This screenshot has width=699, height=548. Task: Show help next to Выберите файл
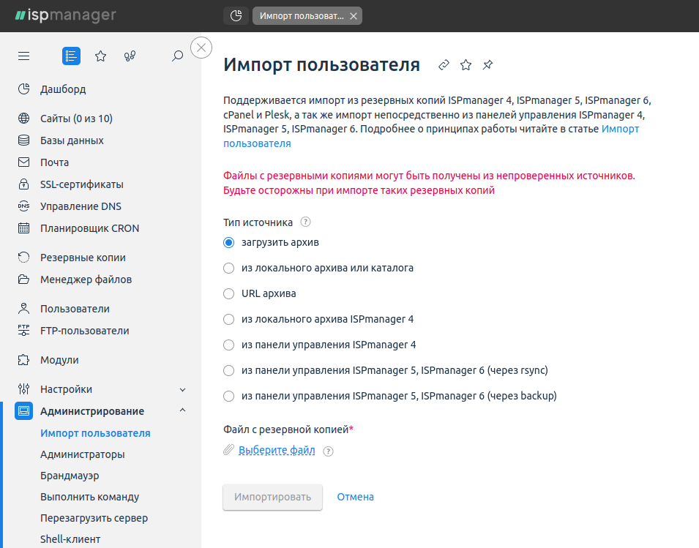[x=328, y=451]
